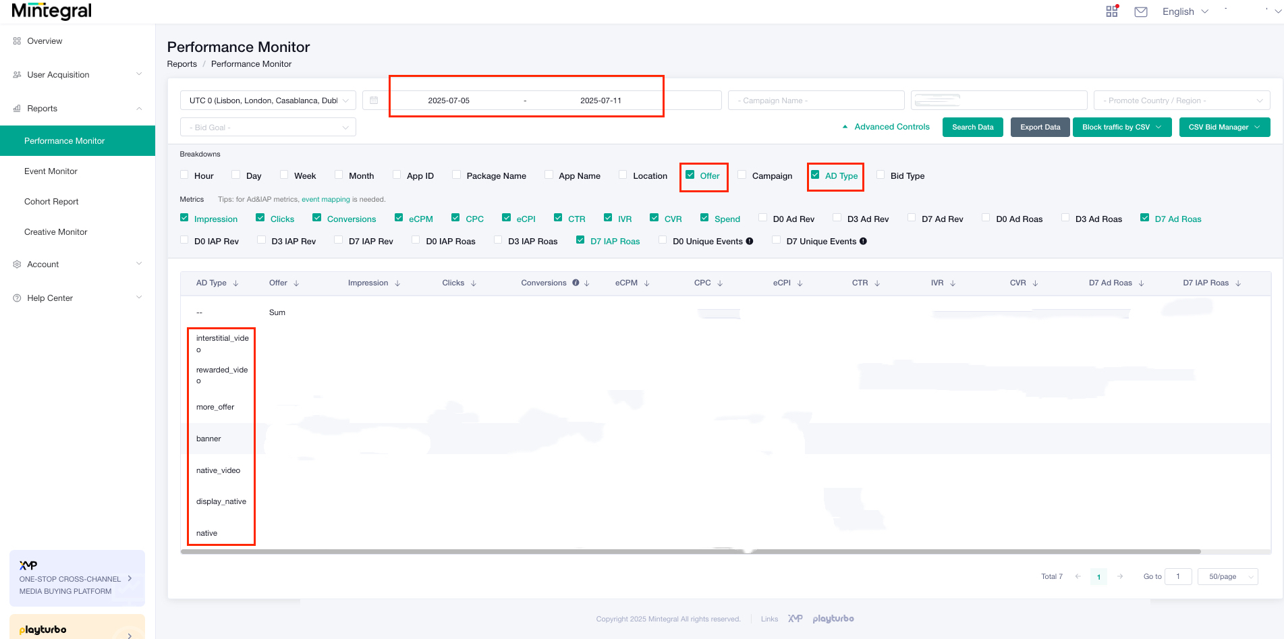Click the Help Center question icon
The height and width of the screenshot is (639, 1284).
[17, 298]
